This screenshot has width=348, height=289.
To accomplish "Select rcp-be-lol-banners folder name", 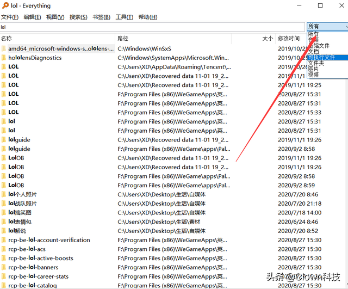I will [x=33, y=267].
